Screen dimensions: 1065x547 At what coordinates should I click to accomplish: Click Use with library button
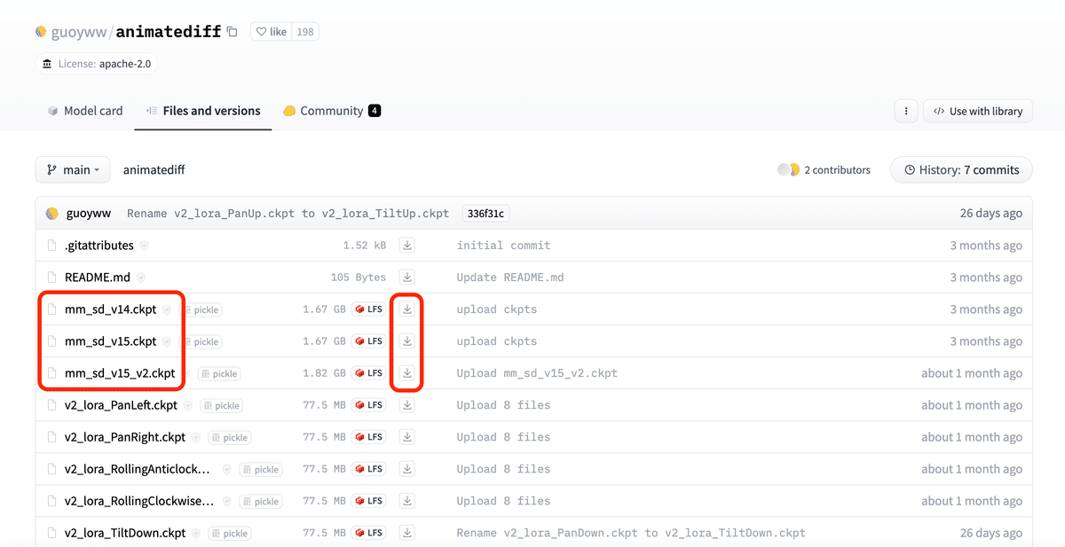click(x=978, y=111)
